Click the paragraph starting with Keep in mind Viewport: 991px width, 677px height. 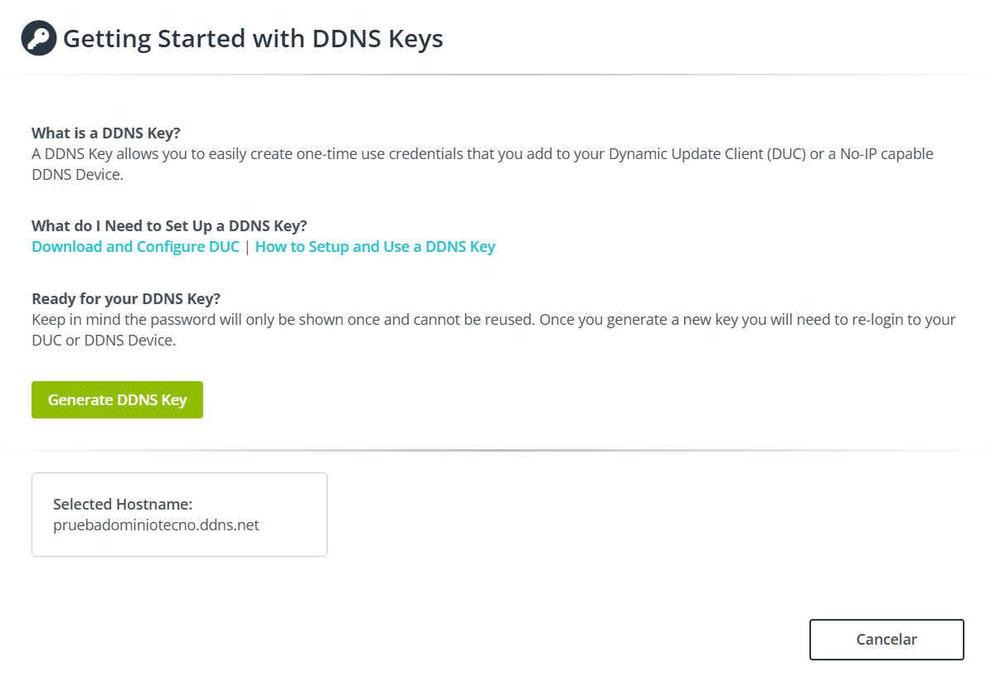pos(493,330)
